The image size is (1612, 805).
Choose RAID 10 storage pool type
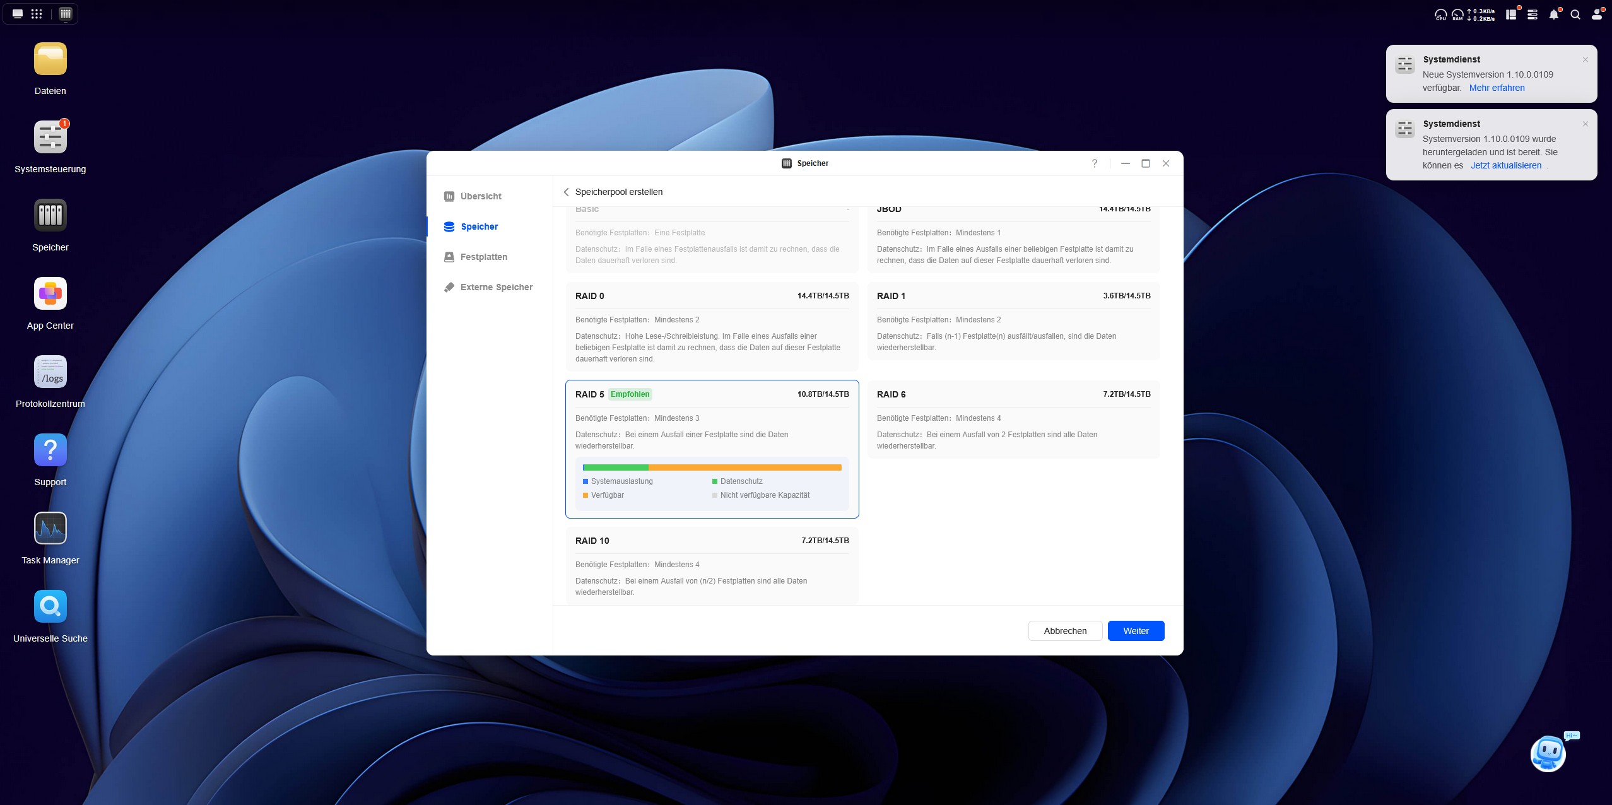pyautogui.click(x=712, y=565)
